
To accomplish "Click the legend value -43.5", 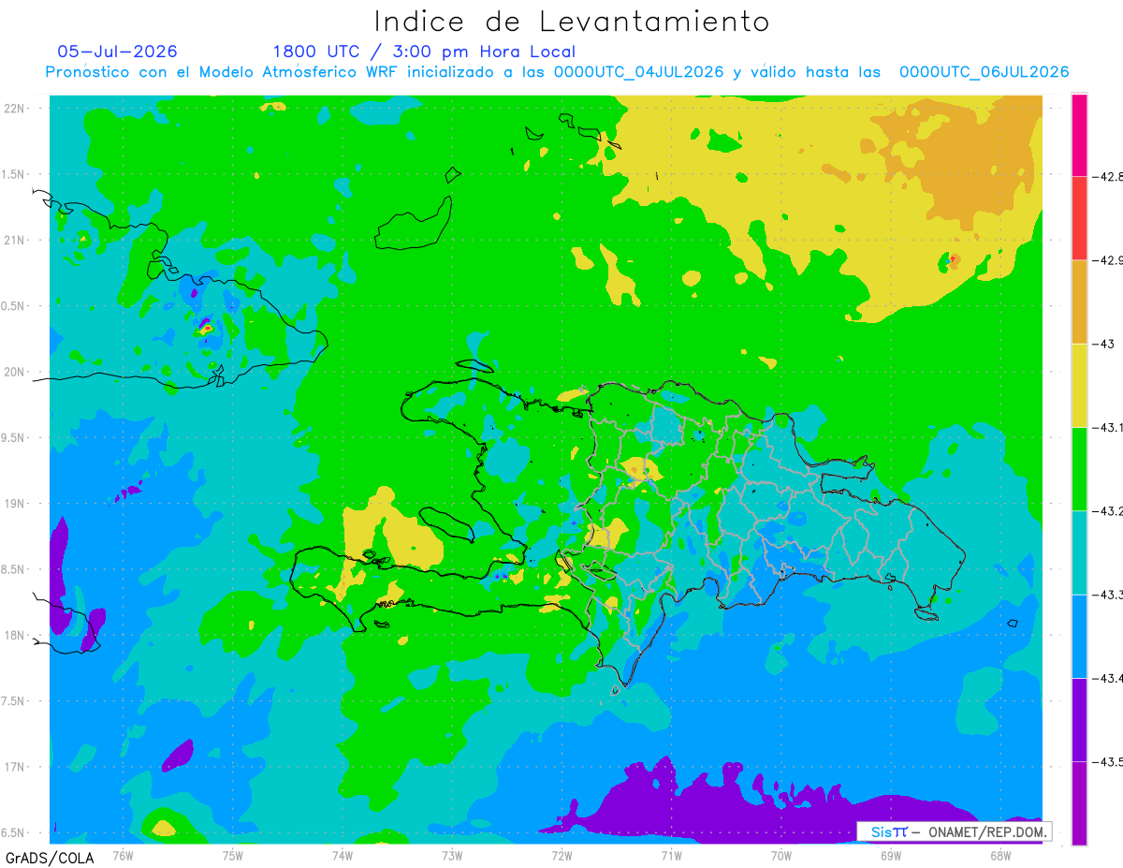I will [x=1107, y=761].
